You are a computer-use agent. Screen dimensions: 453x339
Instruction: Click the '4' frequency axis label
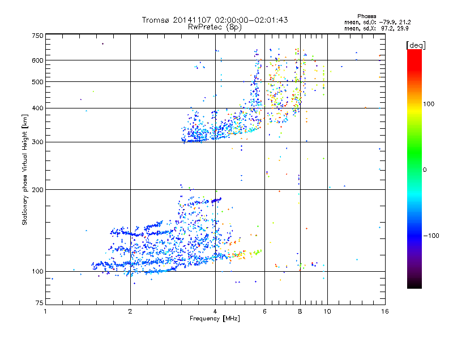[215, 311]
